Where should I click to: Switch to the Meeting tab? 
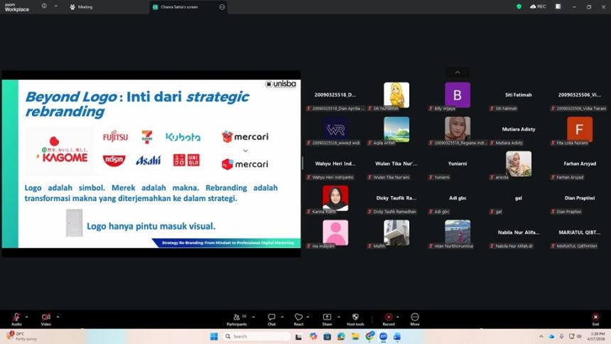pyautogui.click(x=81, y=7)
